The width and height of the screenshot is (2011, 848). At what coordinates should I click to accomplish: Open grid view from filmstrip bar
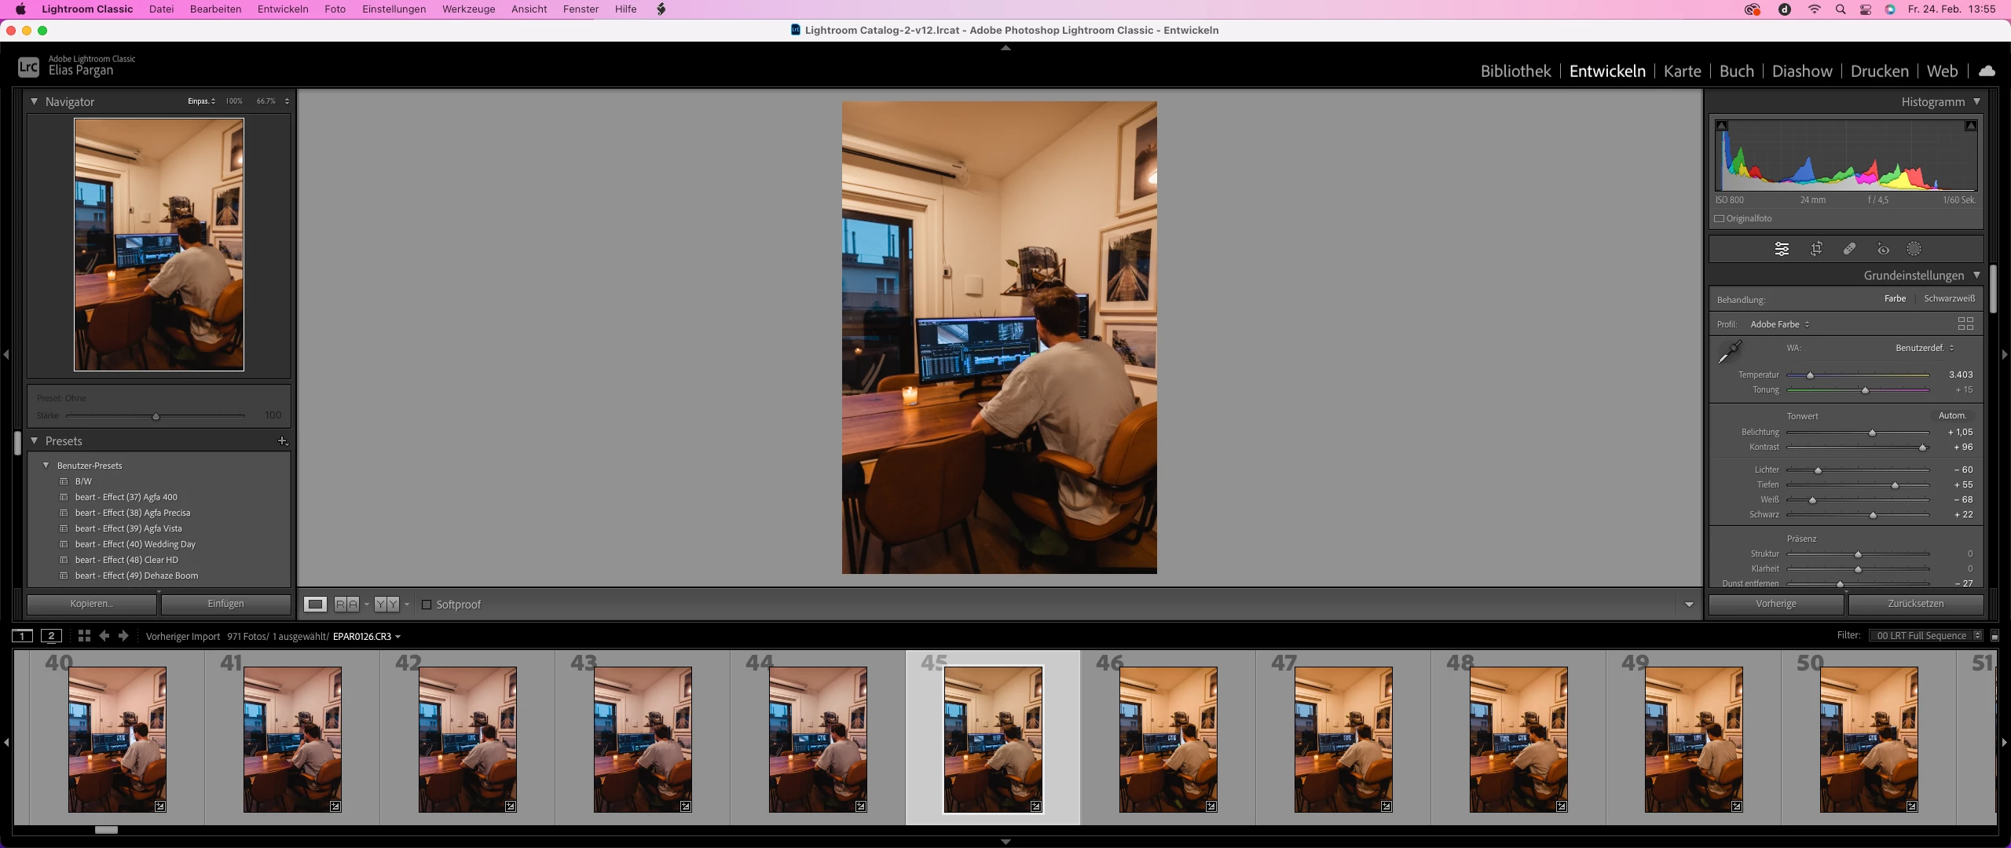tap(84, 636)
